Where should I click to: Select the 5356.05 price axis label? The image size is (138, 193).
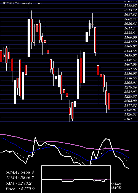pyautogui.click(x=131, y=74)
